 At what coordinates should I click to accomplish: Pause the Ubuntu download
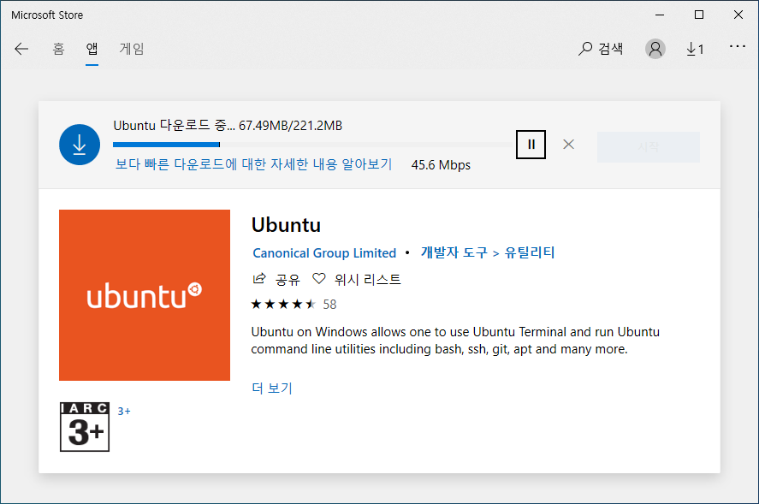pyautogui.click(x=531, y=145)
